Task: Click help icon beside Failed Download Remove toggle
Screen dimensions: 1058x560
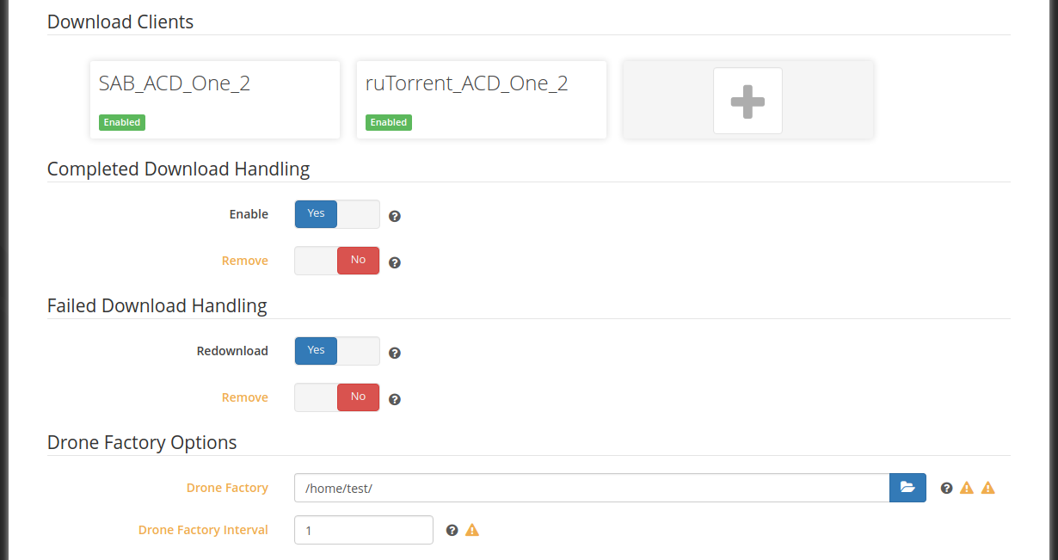Action: [395, 399]
